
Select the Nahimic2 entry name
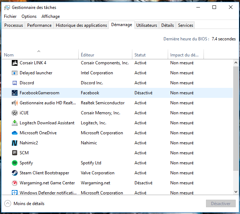29,143
